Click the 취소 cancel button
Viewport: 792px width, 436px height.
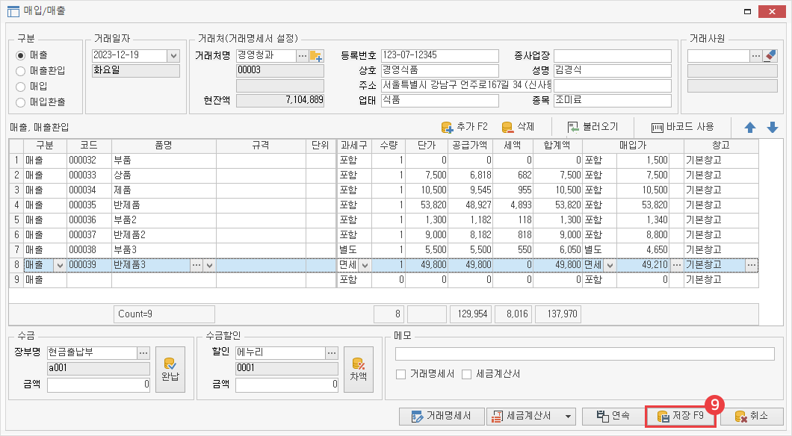click(x=752, y=417)
